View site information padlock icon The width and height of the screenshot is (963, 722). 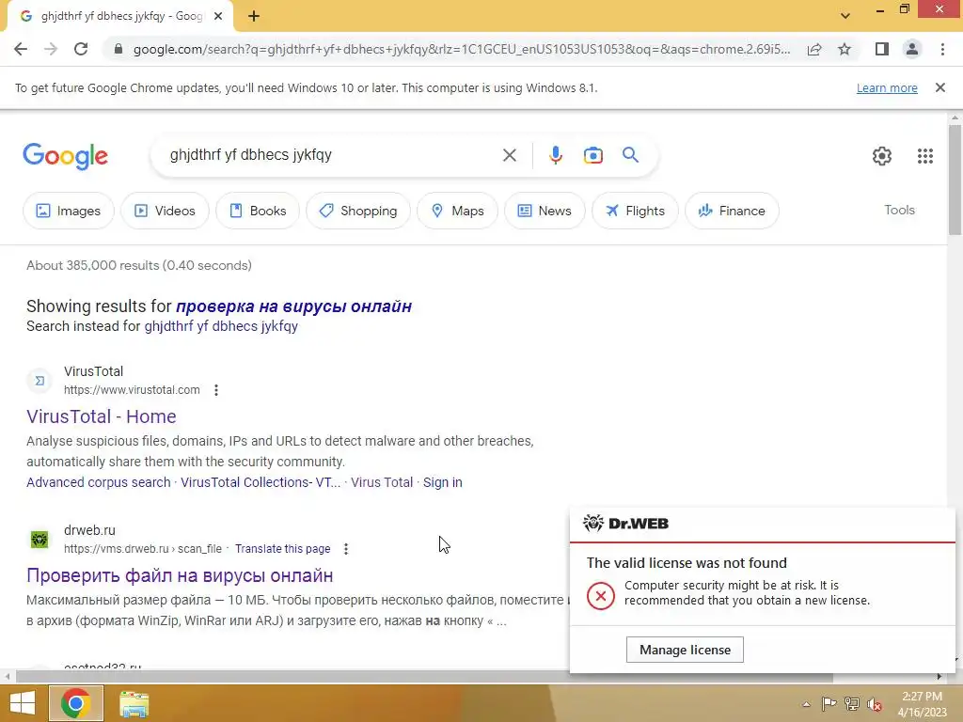coord(118,49)
